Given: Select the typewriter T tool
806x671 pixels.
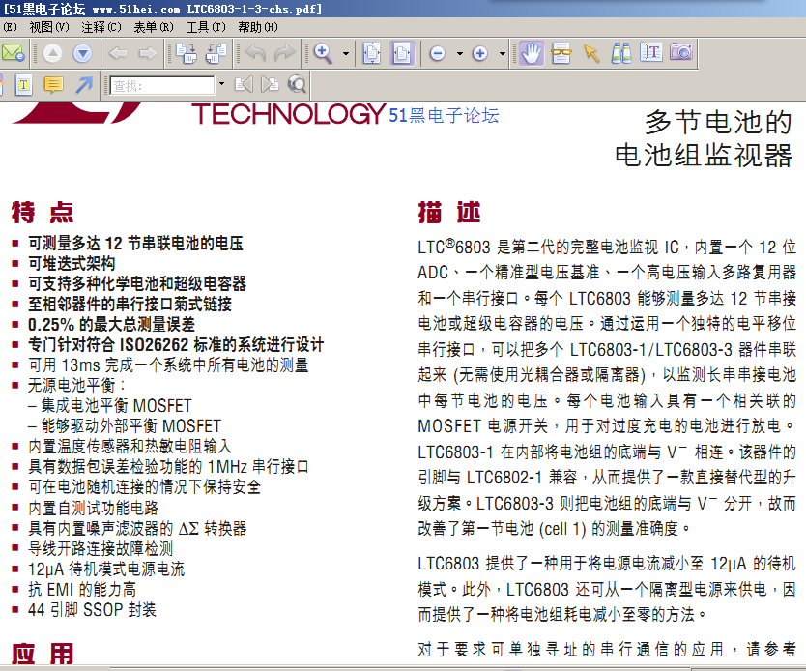Looking at the screenshot, I should [23, 85].
